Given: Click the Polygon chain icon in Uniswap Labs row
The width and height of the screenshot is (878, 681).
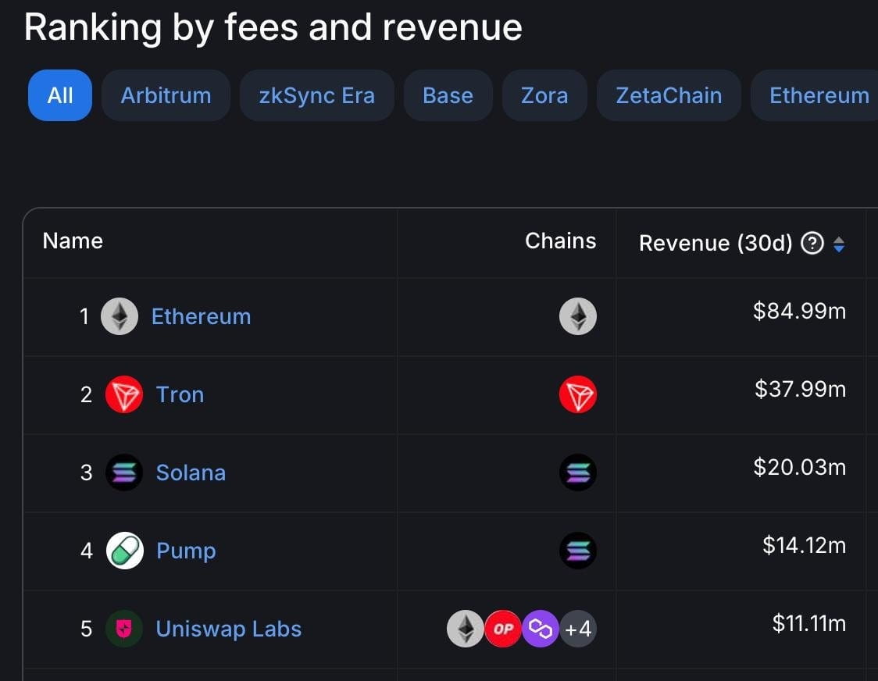Looking at the screenshot, I should 541,629.
